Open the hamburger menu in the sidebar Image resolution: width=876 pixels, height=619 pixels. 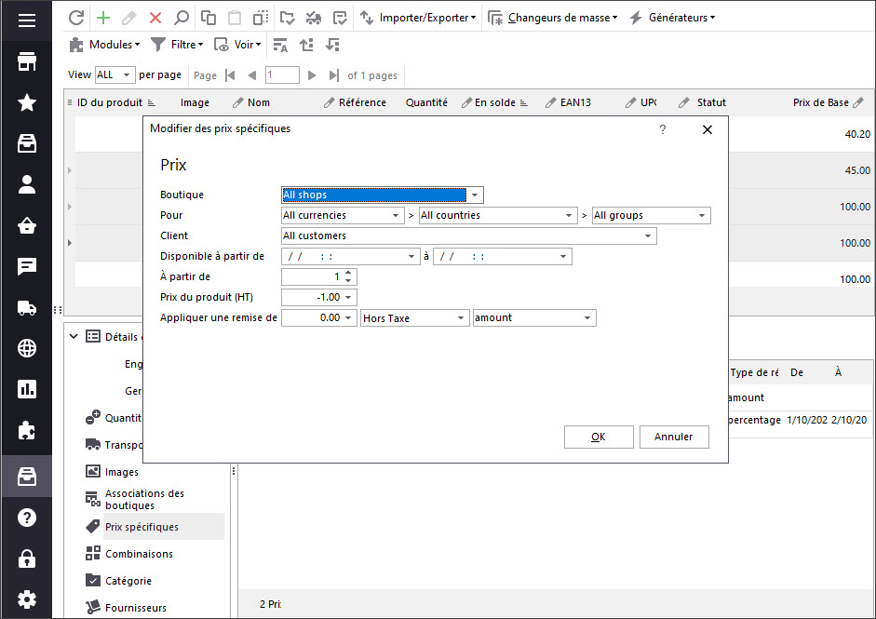click(x=27, y=20)
